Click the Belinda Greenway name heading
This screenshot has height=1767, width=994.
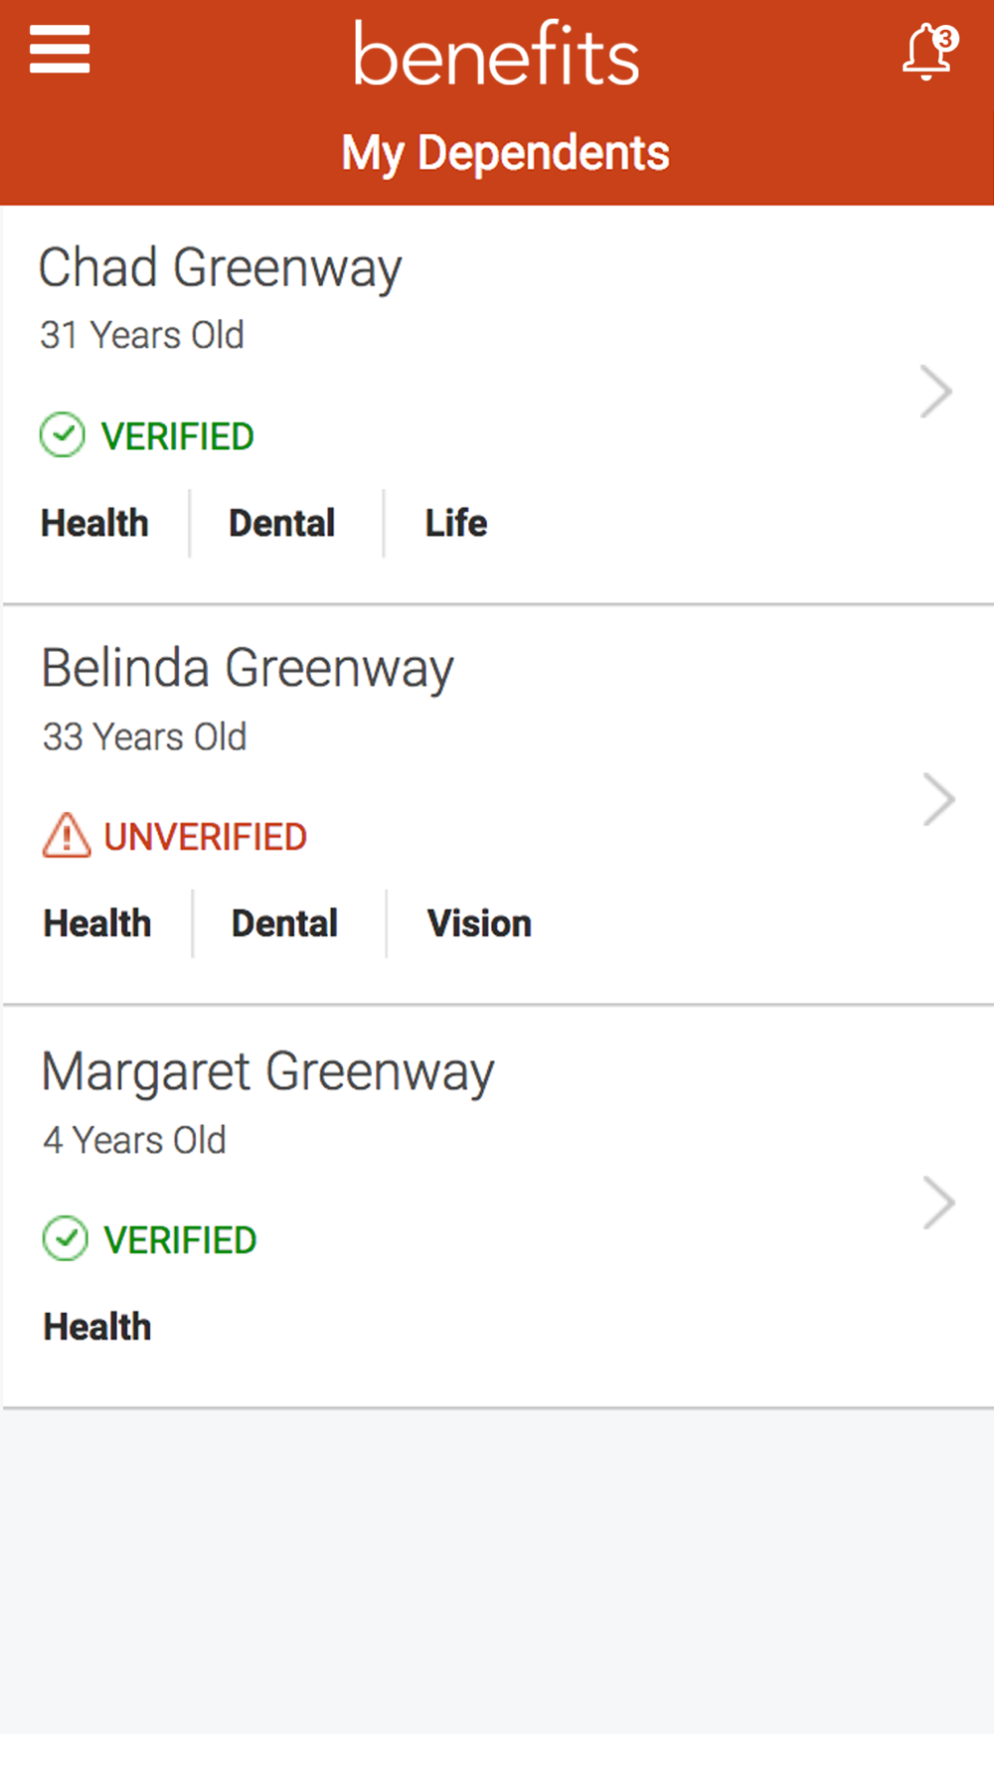click(248, 669)
